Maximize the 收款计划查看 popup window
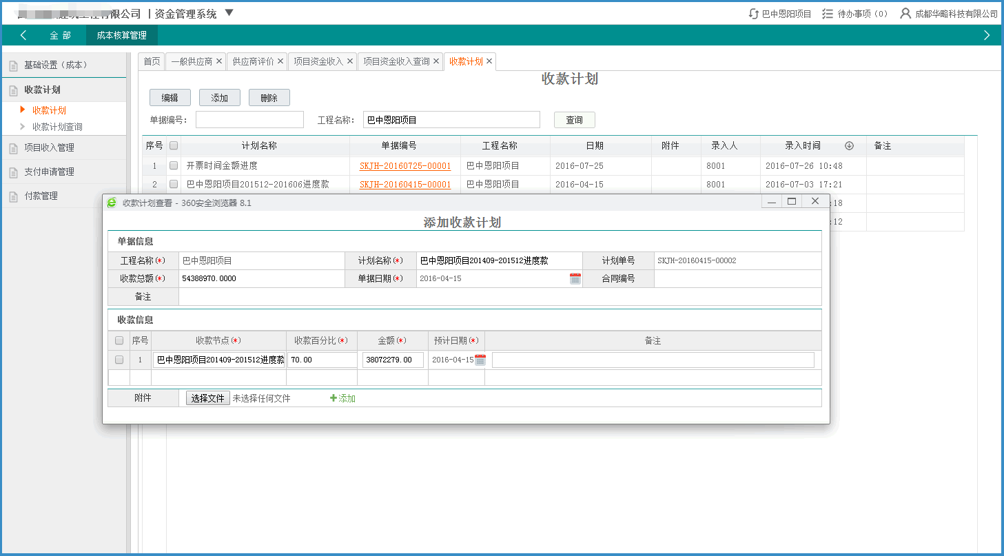This screenshot has height=556, width=1004. coord(792,201)
